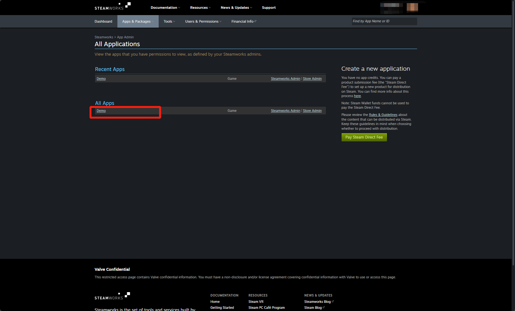515x311 pixels.
Task: Click the Find by App Name or ID field
Action: click(384, 21)
